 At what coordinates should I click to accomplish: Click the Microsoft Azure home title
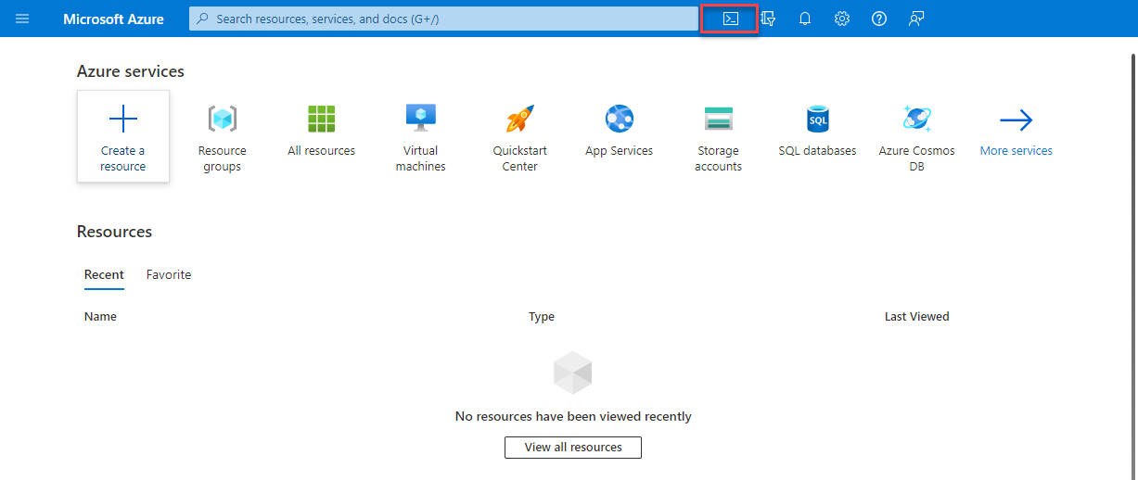(x=114, y=19)
